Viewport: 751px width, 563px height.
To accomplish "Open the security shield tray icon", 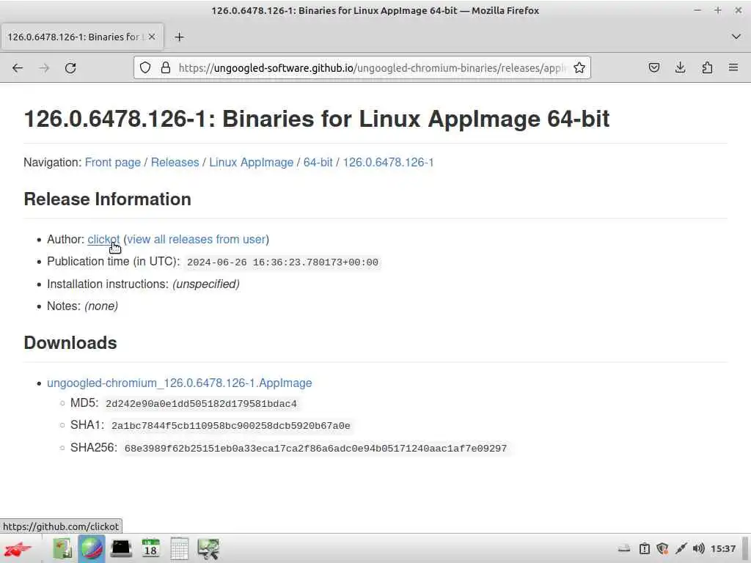I will pos(662,548).
